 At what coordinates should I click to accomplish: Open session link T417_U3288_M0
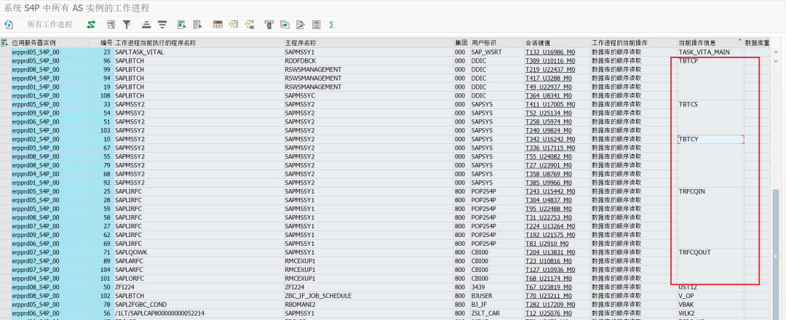tap(548, 78)
